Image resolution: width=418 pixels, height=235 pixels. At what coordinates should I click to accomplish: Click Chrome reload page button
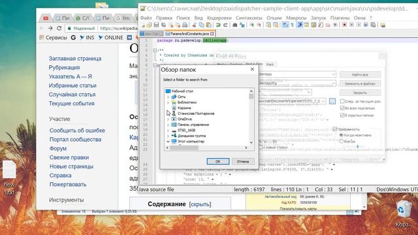point(59,28)
